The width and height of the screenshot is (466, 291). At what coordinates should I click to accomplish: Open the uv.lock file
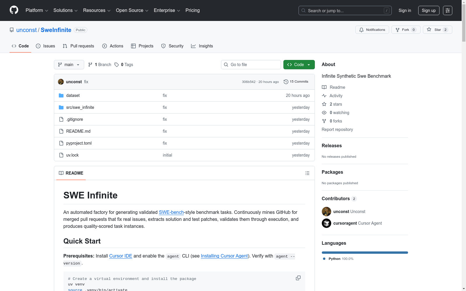73,155
